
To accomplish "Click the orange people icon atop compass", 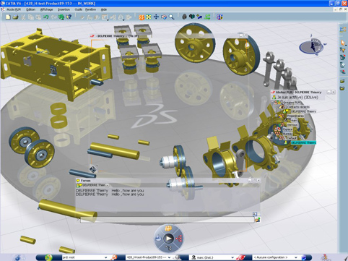I will pos(168,228).
